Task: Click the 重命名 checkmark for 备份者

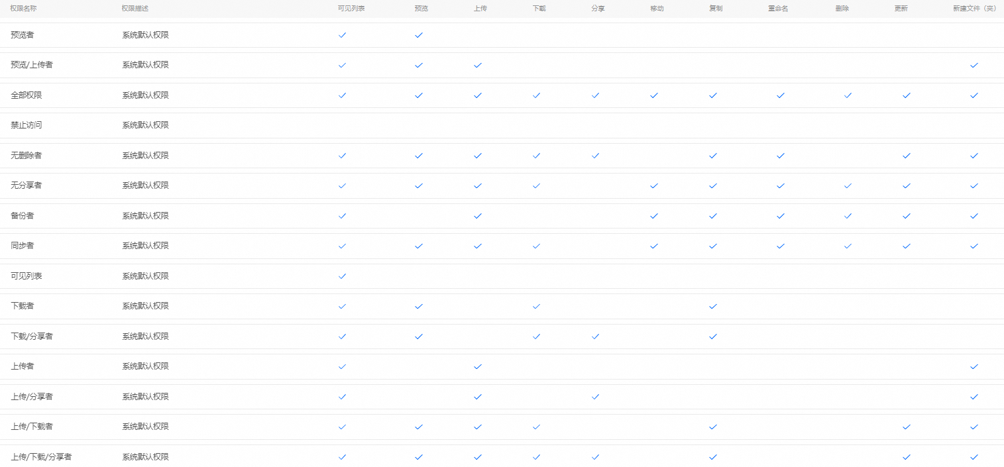Action: pyautogui.click(x=781, y=216)
